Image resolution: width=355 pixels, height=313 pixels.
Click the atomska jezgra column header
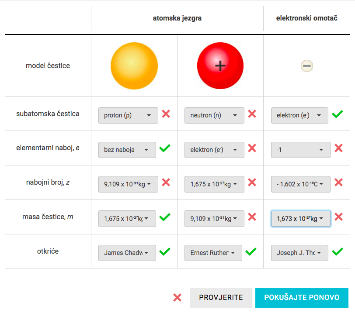point(177,18)
